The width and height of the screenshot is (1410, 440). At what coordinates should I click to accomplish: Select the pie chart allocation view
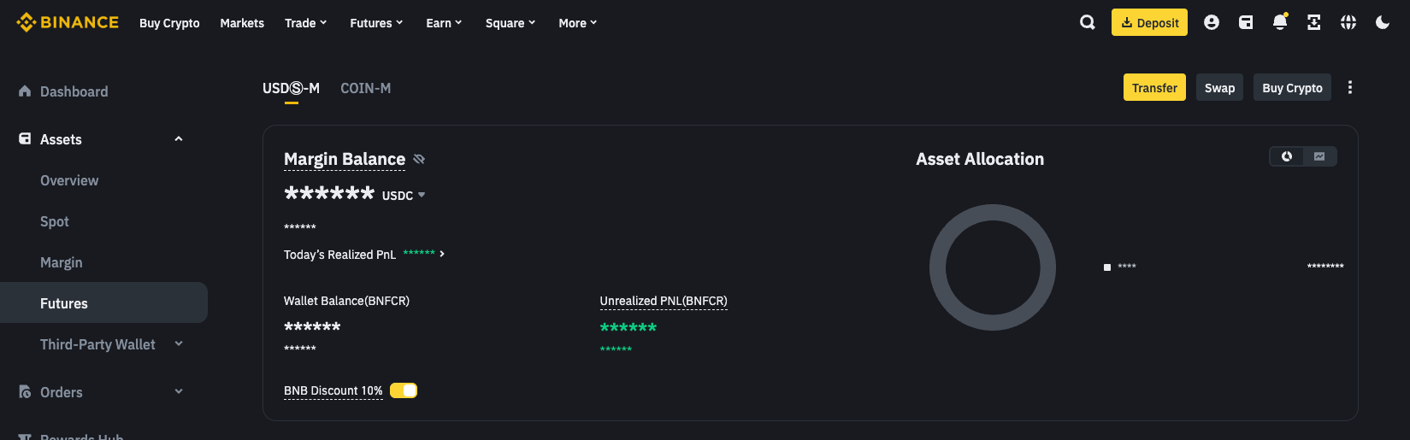[x=1287, y=156]
